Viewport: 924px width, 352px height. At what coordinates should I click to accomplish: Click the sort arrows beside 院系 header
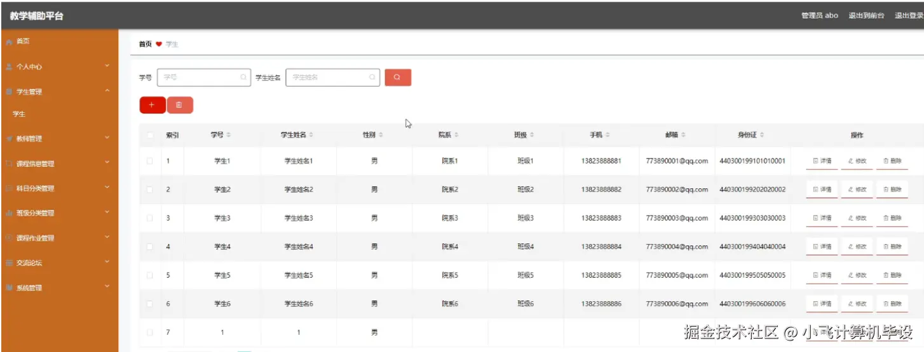[x=457, y=135]
